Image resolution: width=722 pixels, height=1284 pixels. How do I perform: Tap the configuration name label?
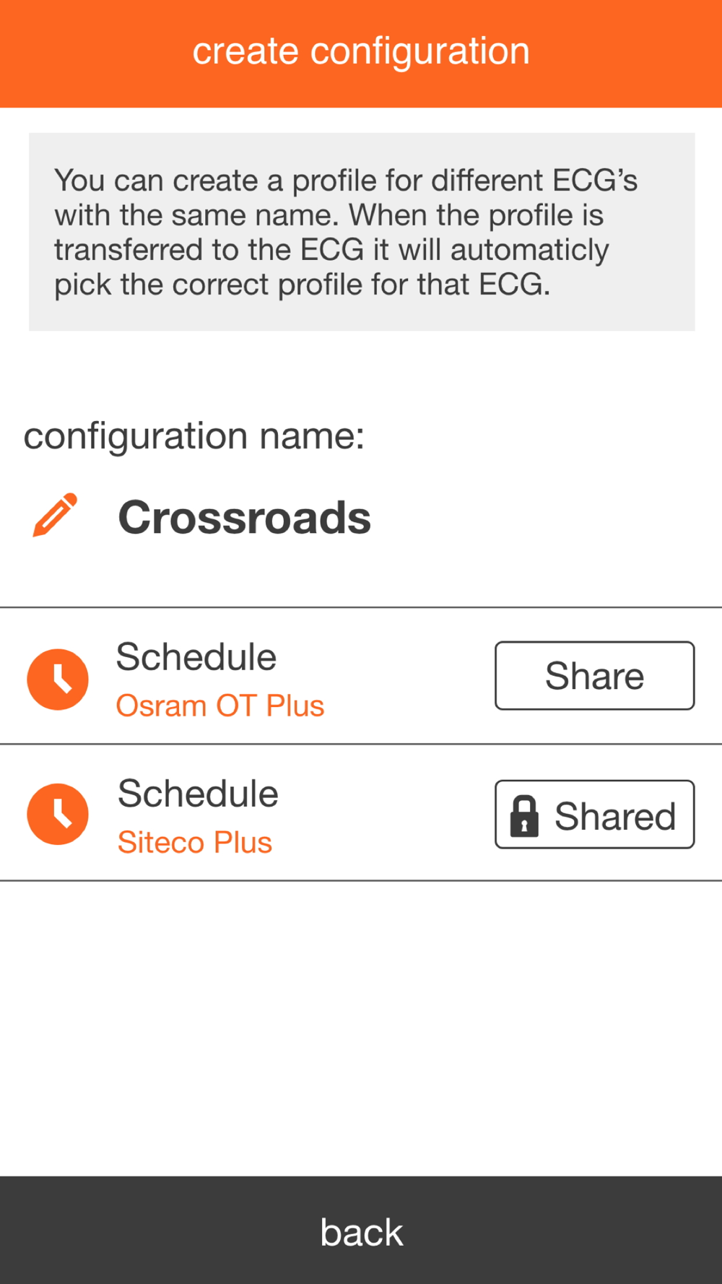pos(194,435)
